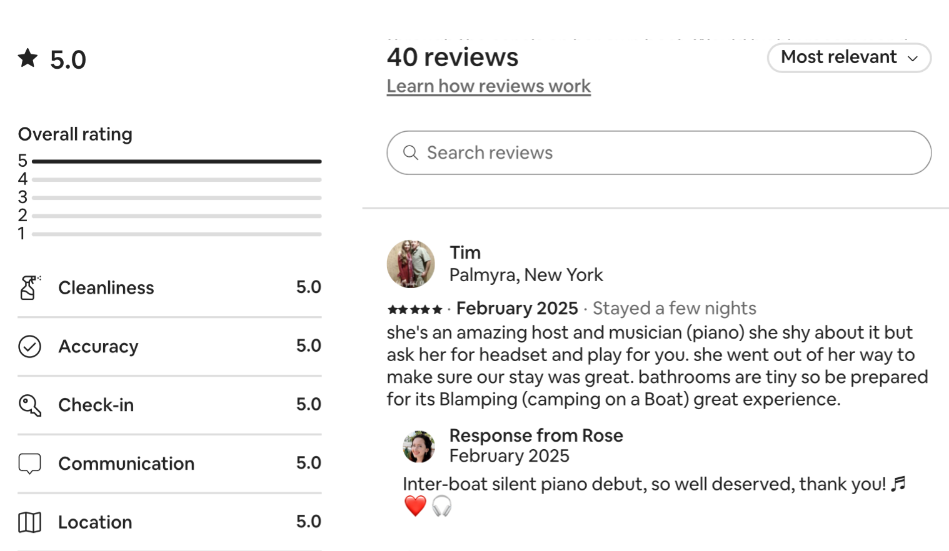Click the Location map icon

pyautogui.click(x=29, y=522)
